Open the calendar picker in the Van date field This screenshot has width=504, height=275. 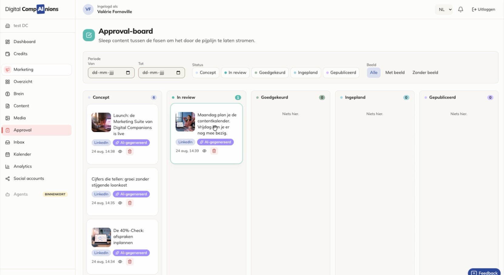click(128, 73)
